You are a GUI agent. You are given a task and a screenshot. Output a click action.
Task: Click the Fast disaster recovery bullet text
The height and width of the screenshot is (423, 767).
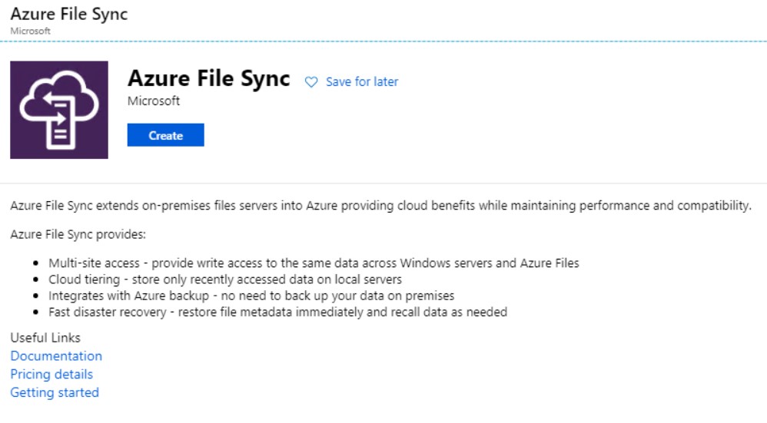click(x=278, y=312)
